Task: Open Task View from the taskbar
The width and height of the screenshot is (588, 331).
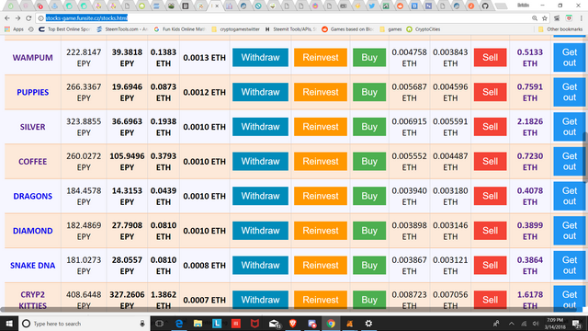Action: pos(159,324)
